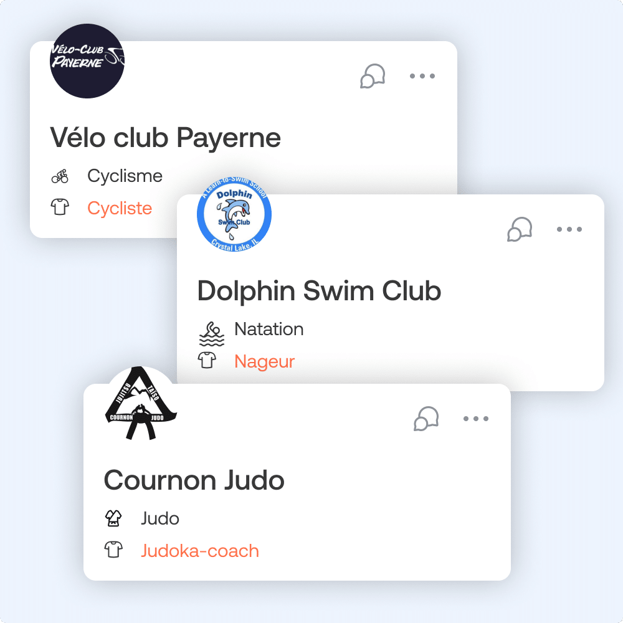Screen dimensions: 623x623
Task: Select the Cycliste role link
Action: pos(120,208)
